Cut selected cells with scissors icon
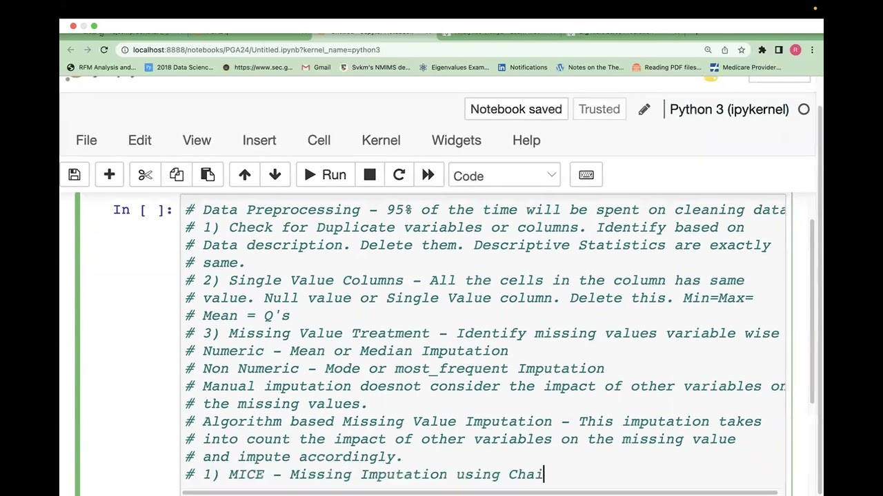This screenshot has width=883, height=496. pyautogui.click(x=145, y=175)
